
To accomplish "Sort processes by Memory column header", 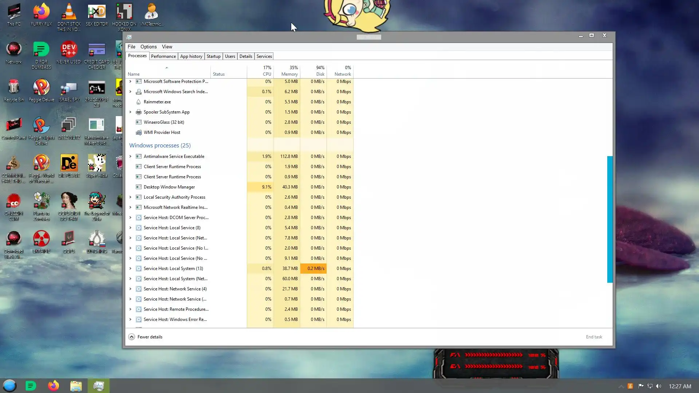I will tap(289, 74).
